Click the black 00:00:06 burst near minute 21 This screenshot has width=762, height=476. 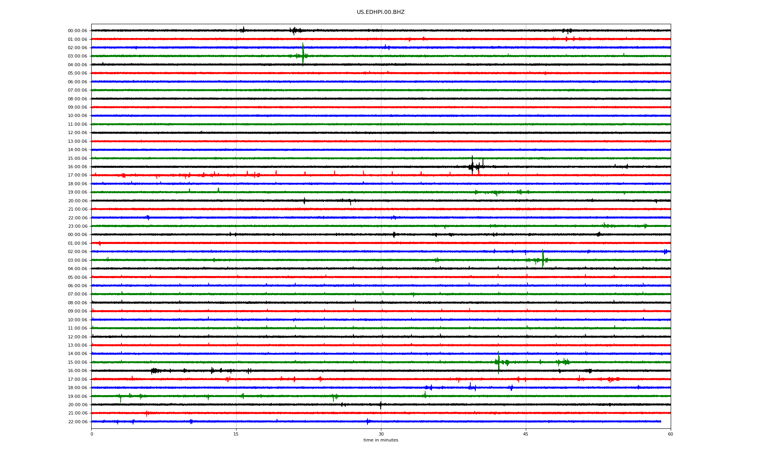295,31
